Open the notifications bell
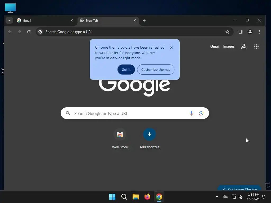The height and width of the screenshot is (203, 271). coord(264,197)
